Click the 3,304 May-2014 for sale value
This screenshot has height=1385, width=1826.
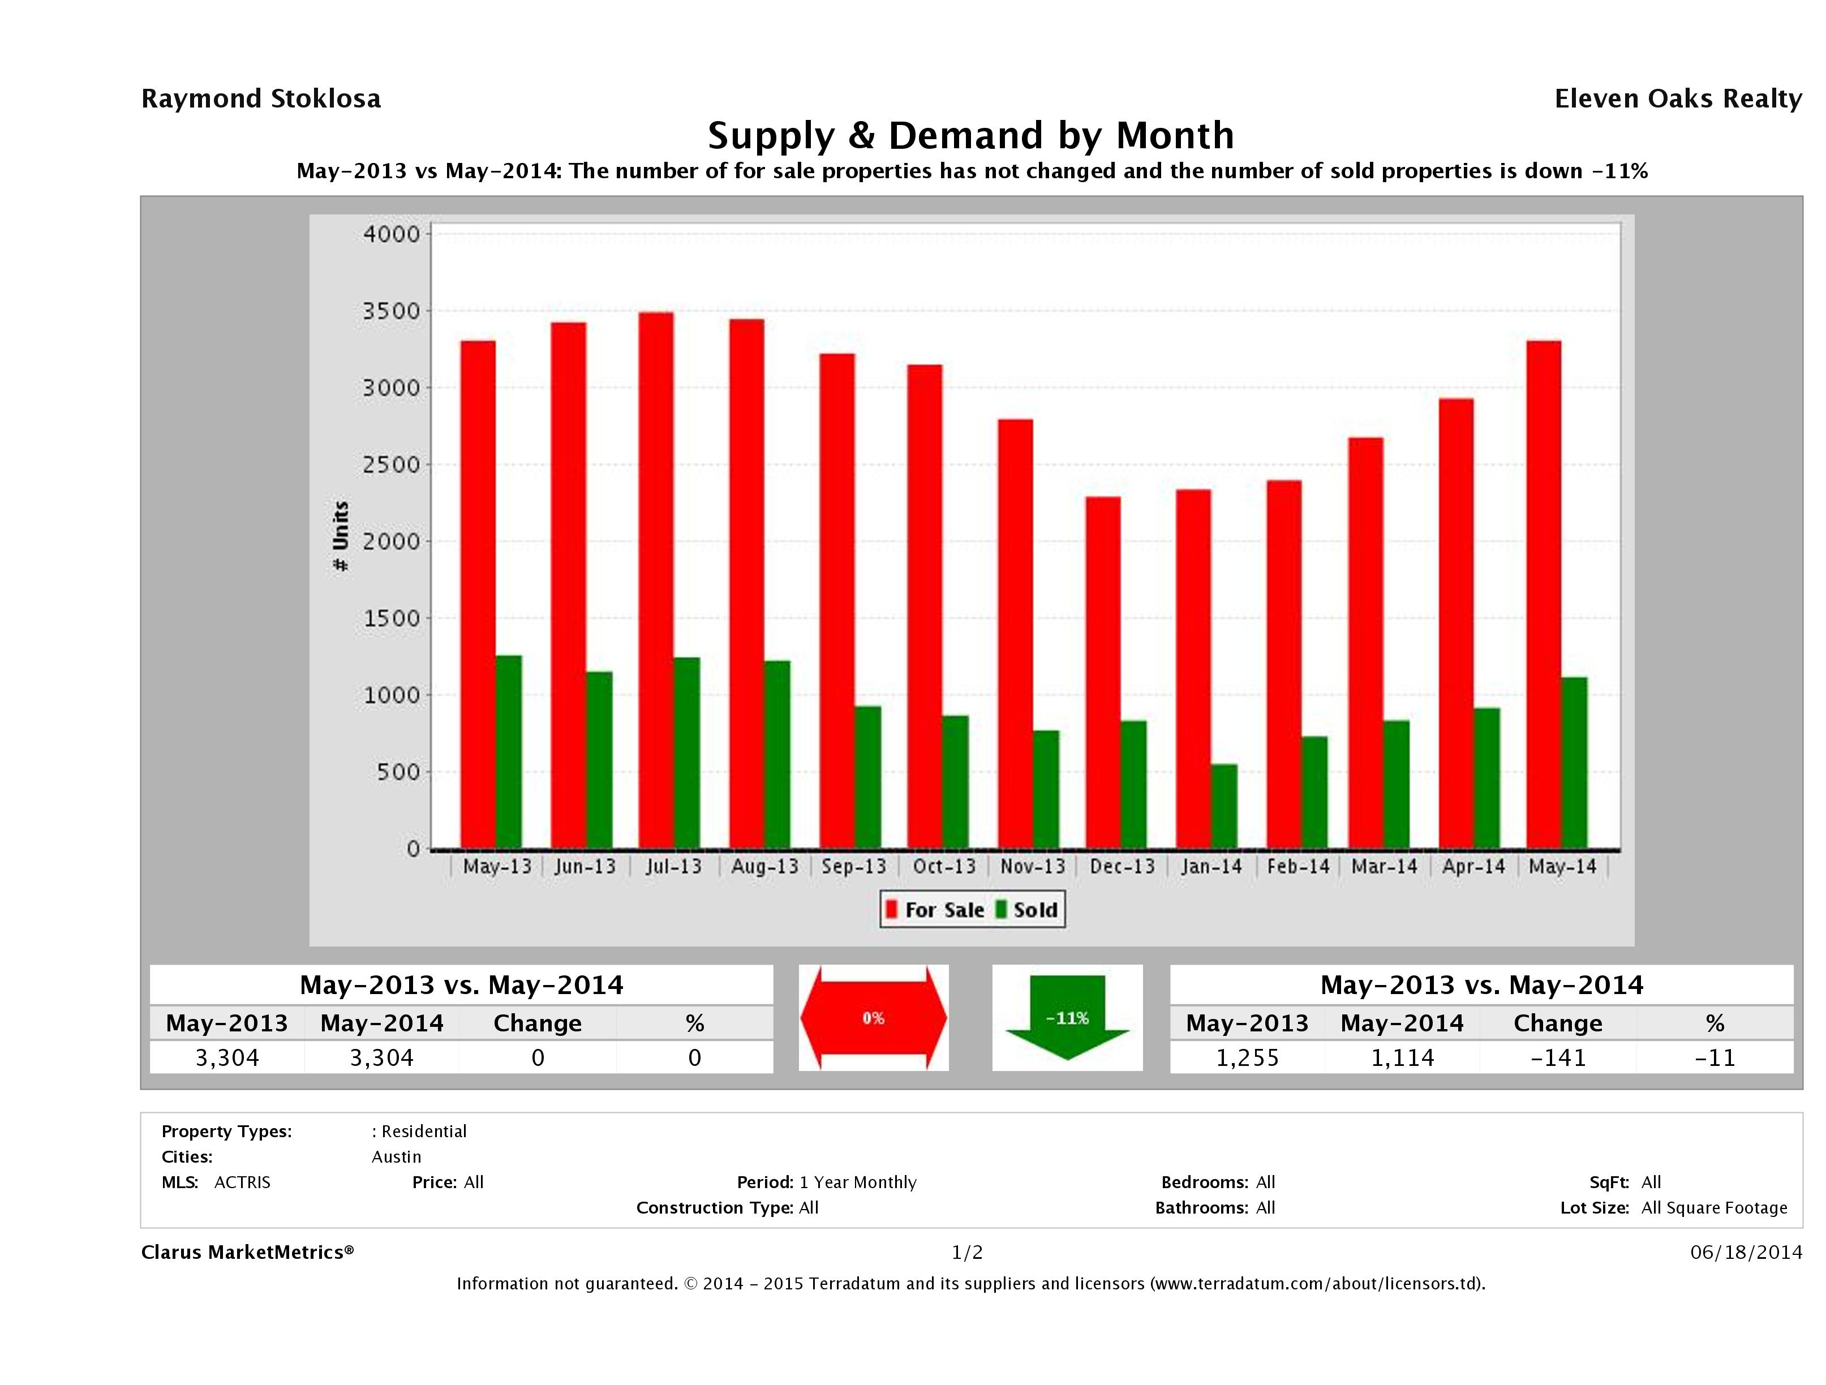(381, 1057)
